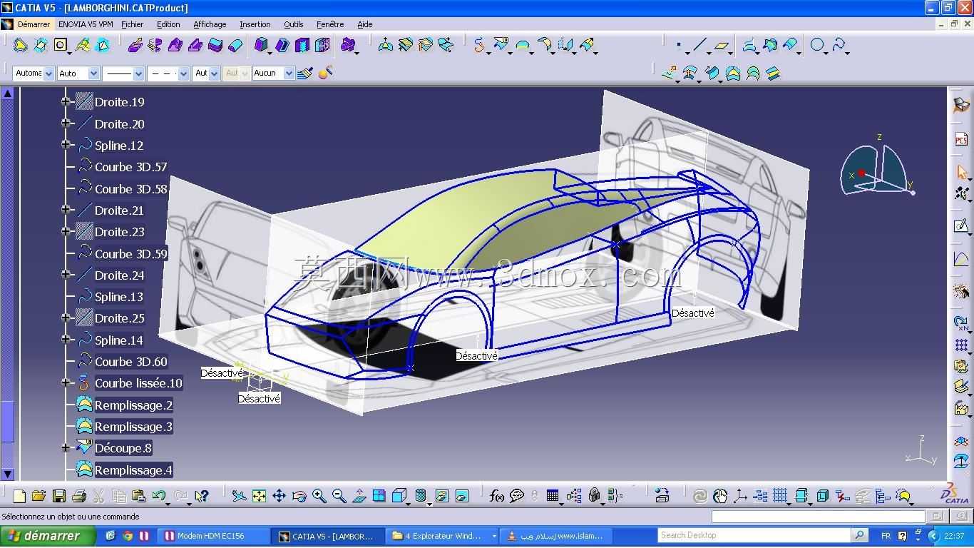Click the tree scroll down arrow

[7, 474]
